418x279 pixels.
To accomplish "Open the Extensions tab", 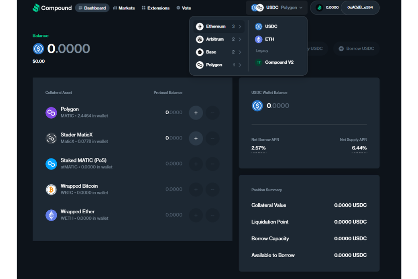I will tap(156, 8).
